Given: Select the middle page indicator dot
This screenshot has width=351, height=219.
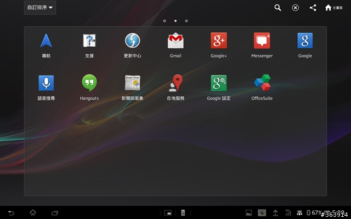Looking at the screenshot, I should tap(175, 21).
